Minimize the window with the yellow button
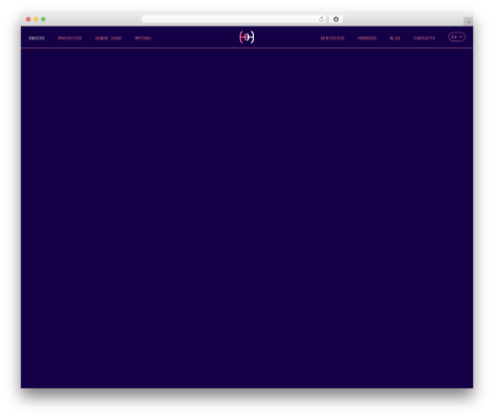 (36, 19)
